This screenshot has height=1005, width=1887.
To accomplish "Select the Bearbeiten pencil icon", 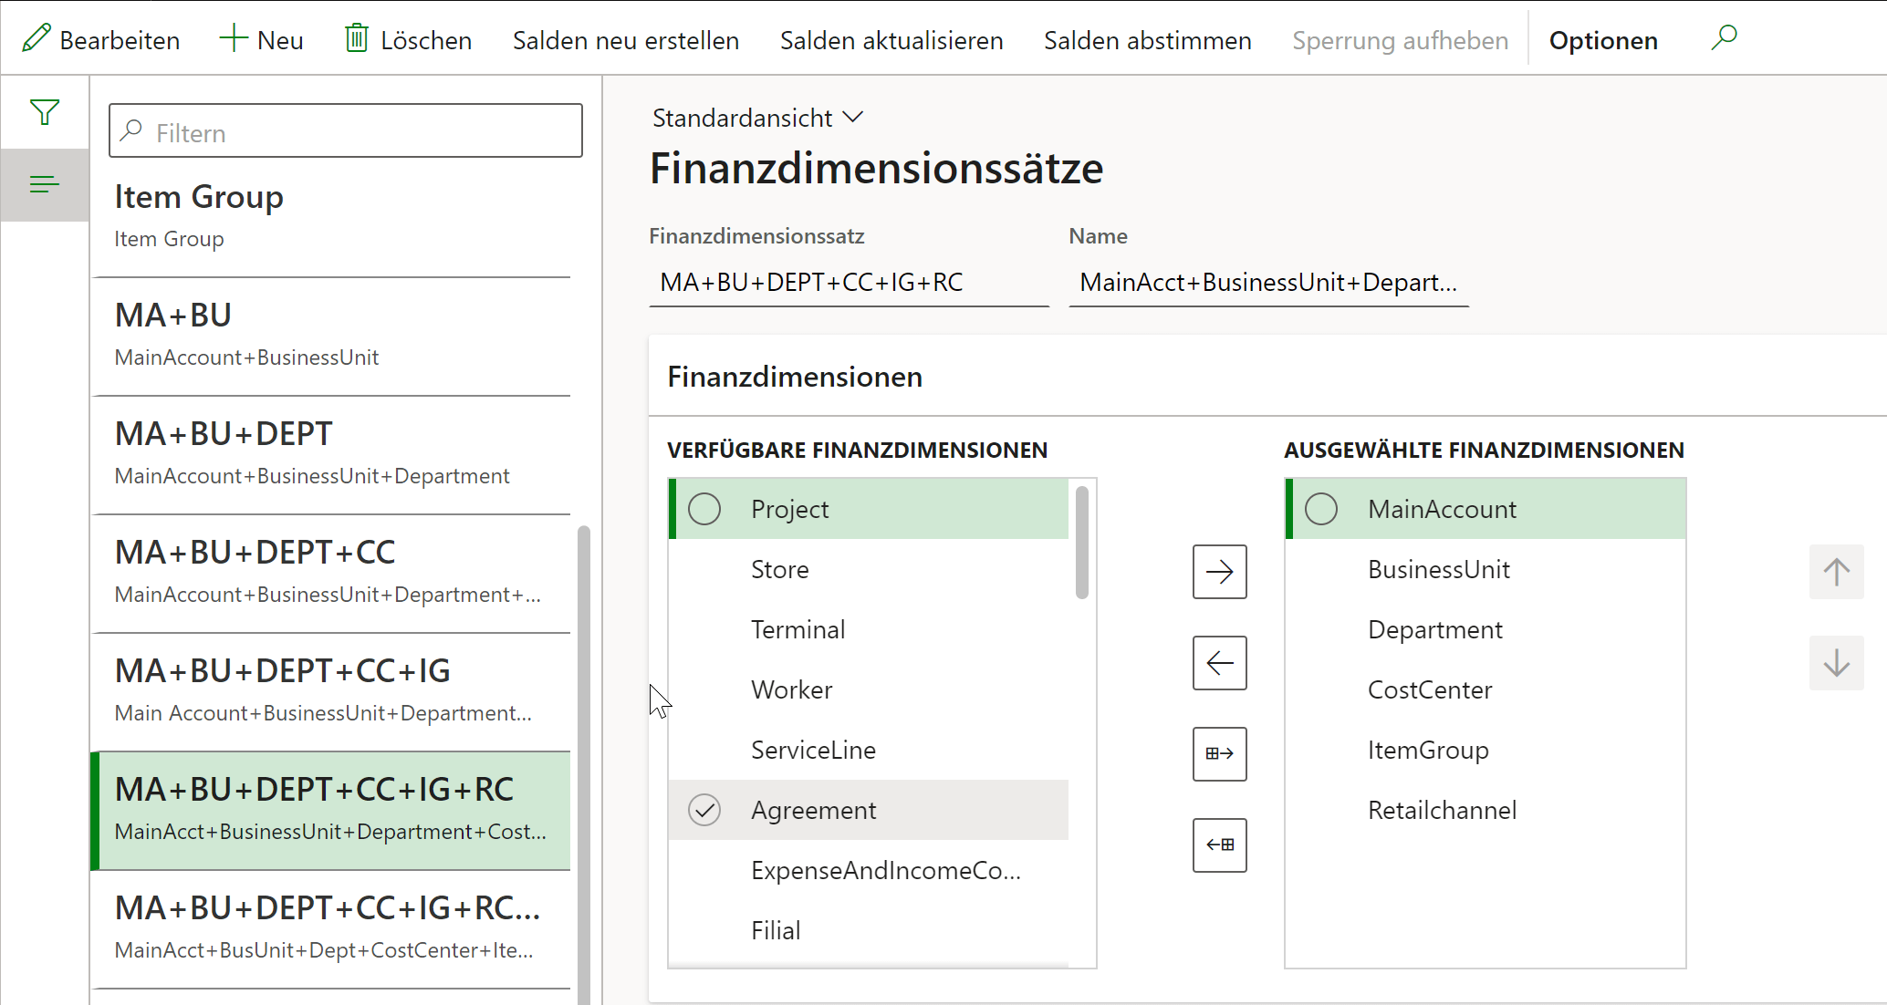I will (x=36, y=38).
